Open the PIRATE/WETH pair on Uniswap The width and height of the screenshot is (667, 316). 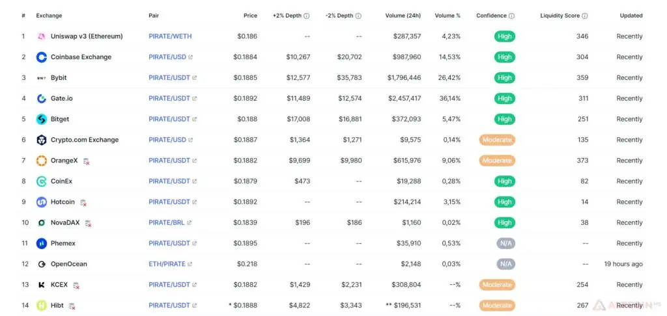tap(170, 36)
